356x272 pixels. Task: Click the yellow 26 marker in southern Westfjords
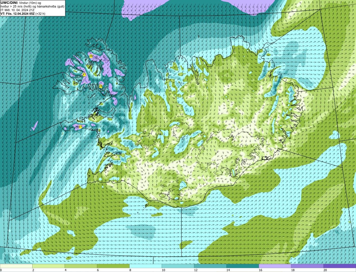[101, 86]
